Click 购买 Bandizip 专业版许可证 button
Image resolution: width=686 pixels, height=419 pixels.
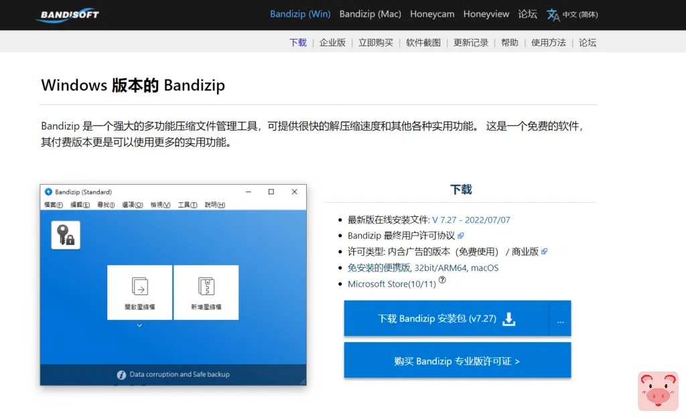[457, 360]
